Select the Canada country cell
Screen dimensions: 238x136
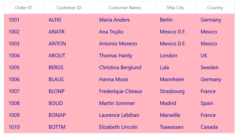pos(215,127)
